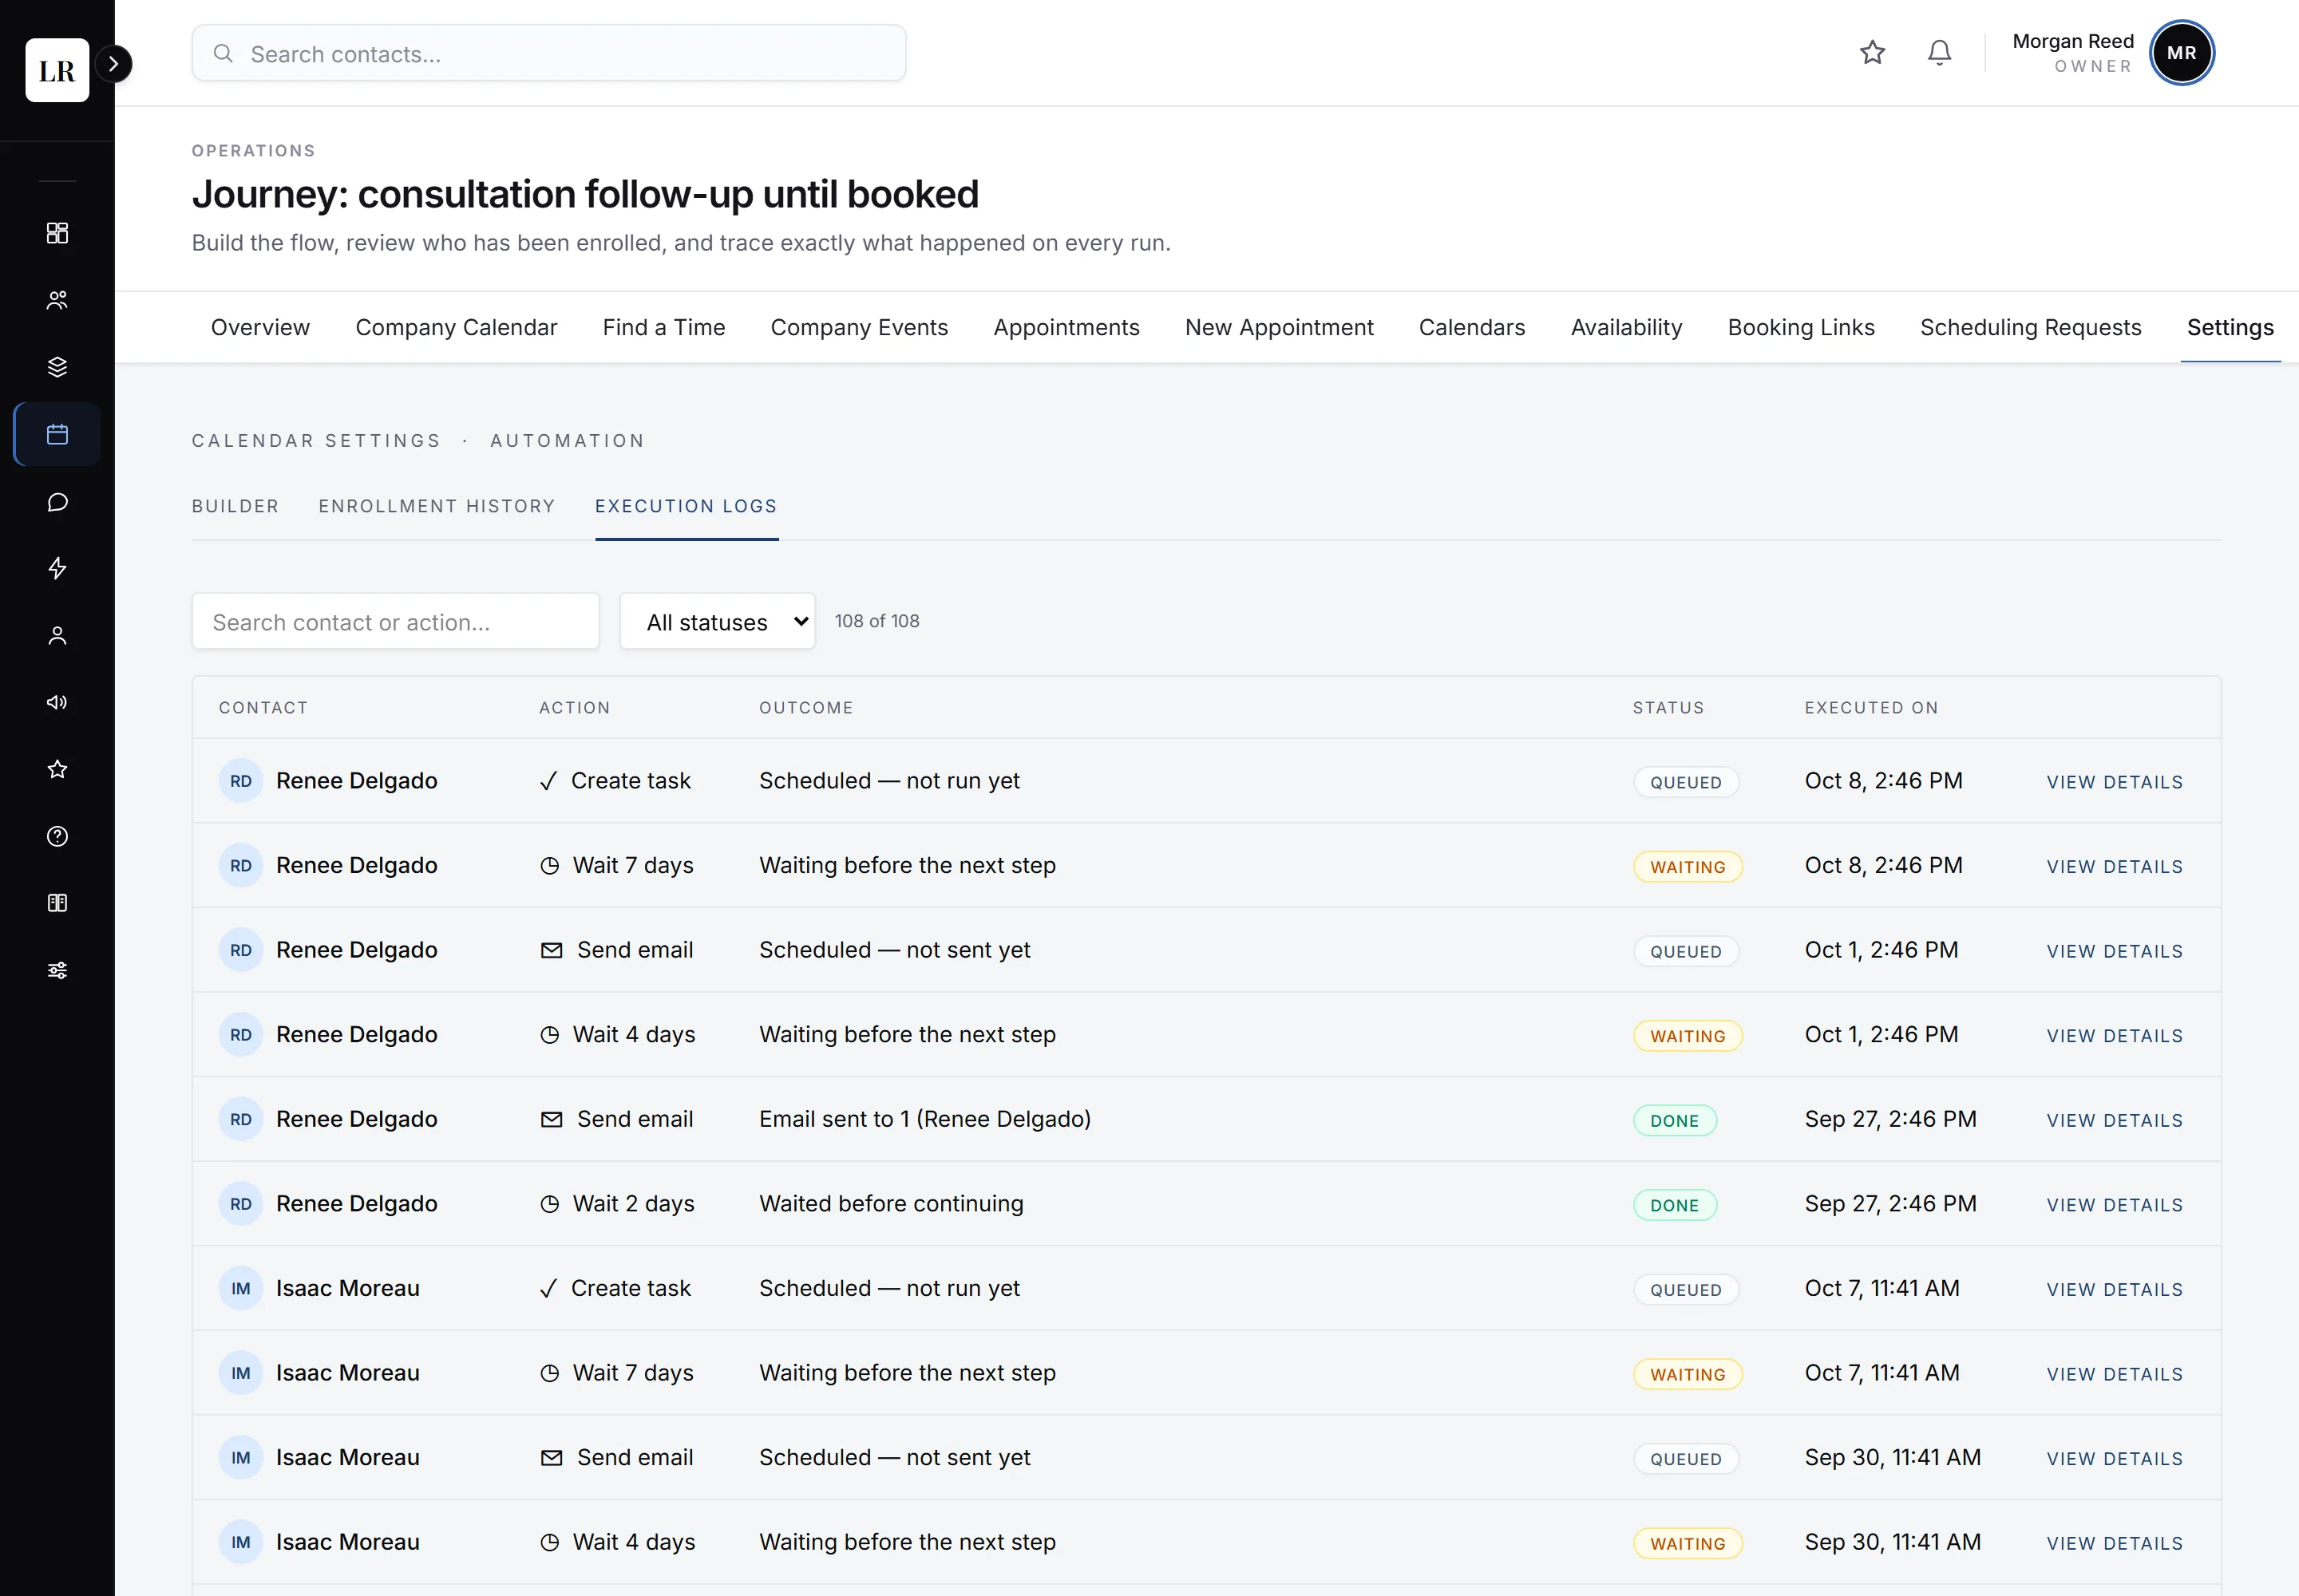
Task: Click the Contact column header
Action: (x=263, y=707)
